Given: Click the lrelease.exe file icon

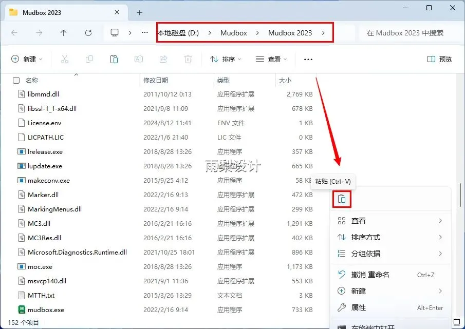Looking at the screenshot, I should pyautogui.click(x=22, y=151).
